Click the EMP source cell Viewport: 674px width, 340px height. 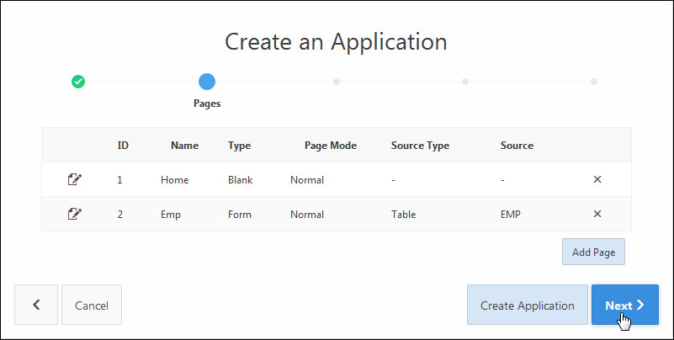[510, 214]
